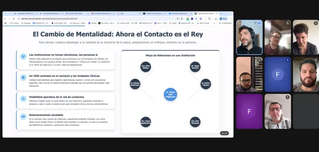This screenshot has height=152, width=319.
Task: Click Visibilidad operativa de la red heading
Action: [56, 97]
